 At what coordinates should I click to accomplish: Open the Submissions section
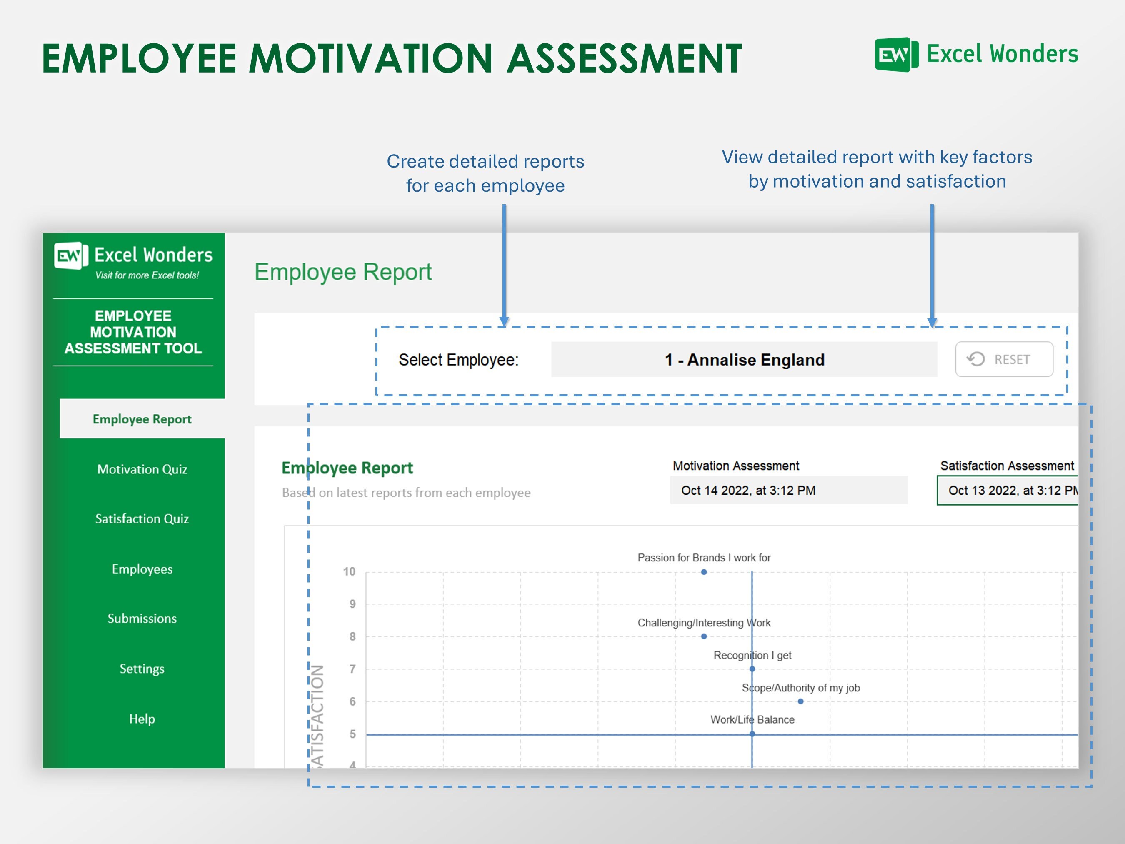(142, 619)
